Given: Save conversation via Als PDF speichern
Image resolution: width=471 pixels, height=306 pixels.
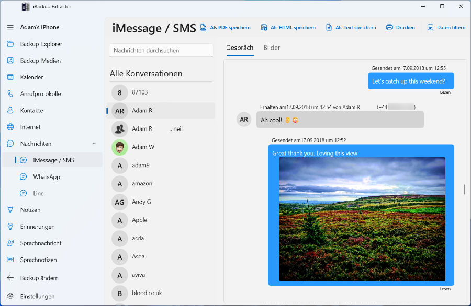Looking at the screenshot, I should click(x=225, y=27).
